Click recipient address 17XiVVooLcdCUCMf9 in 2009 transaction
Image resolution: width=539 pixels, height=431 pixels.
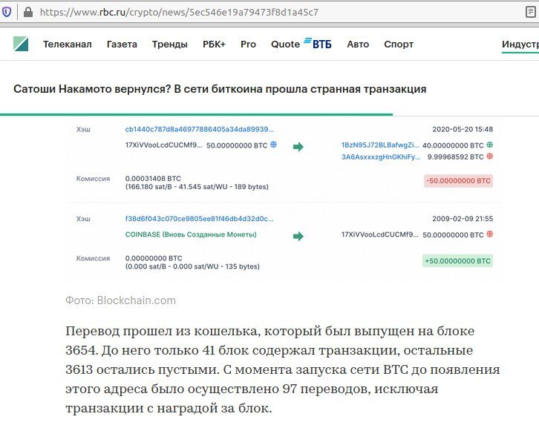(380, 234)
